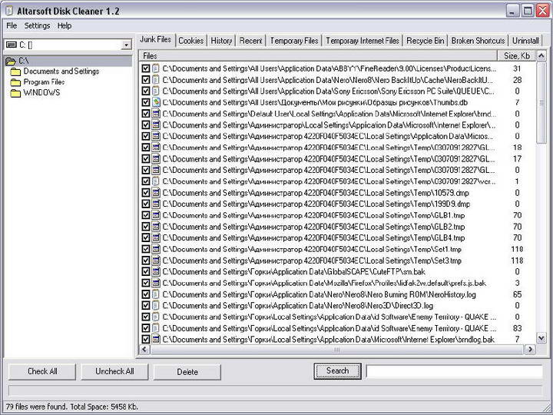Viewport: 553px width, 415px height.
Task: Switch to the History tab
Action: click(221, 41)
